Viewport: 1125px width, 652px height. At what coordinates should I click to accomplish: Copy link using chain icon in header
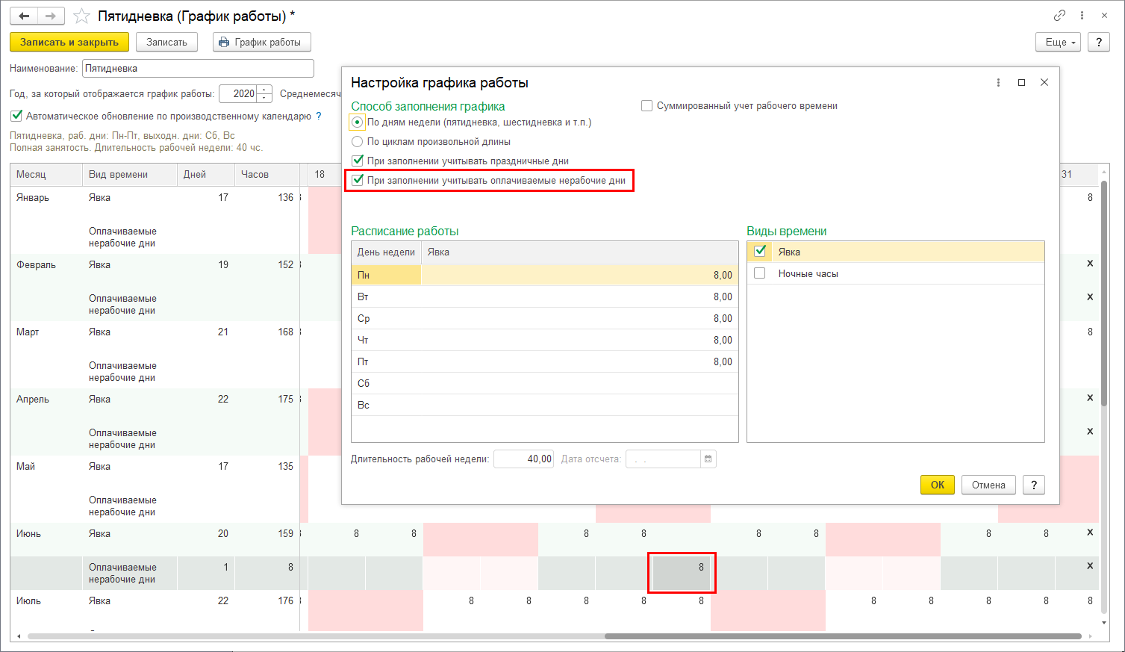1059,15
